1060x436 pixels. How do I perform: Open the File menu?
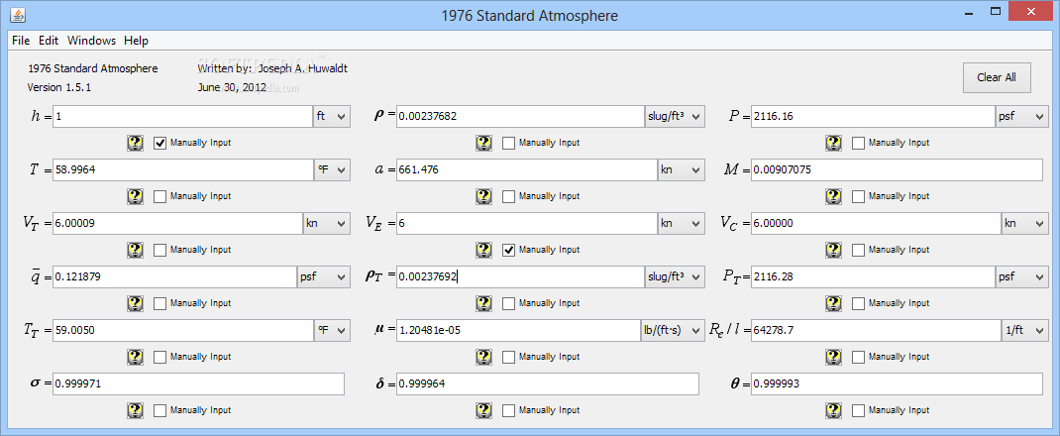click(21, 41)
